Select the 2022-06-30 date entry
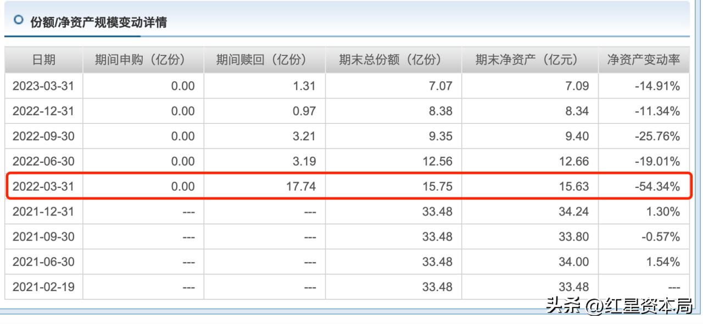The image size is (703, 324). tap(43, 161)
